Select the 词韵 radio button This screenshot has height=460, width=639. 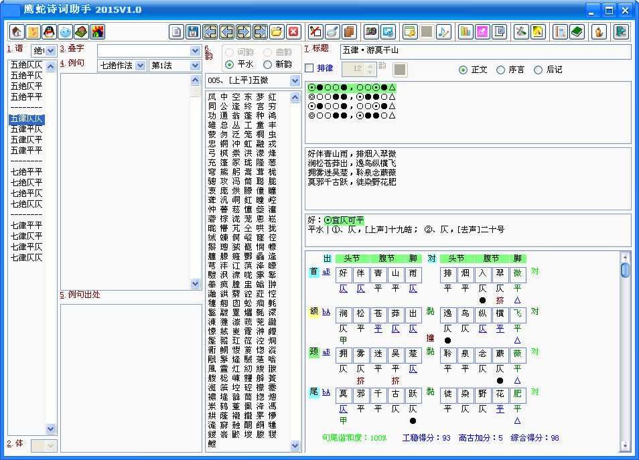[x=230, y=52]
